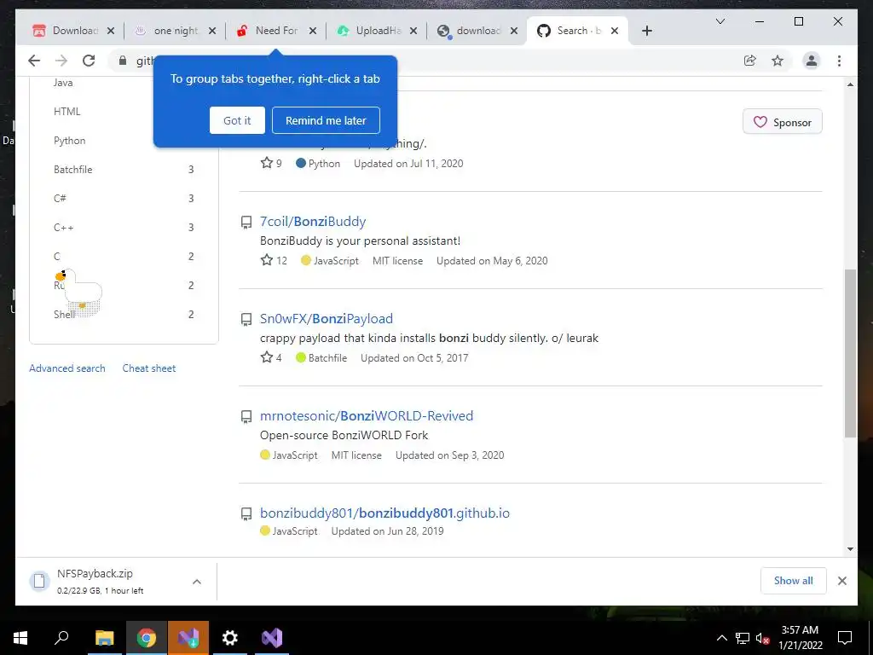Image resolution: width=873 pixels, height=655 pixels.
Task: Open the Windows Start menu
Action: tap(20, 638)
